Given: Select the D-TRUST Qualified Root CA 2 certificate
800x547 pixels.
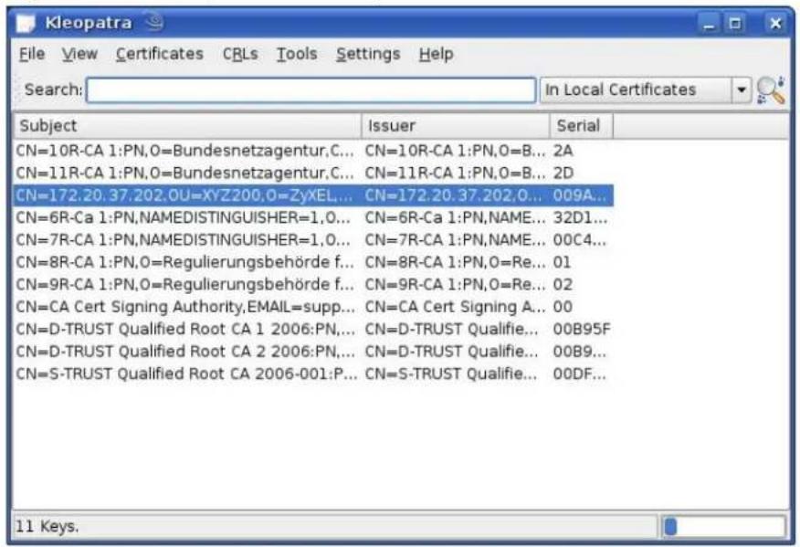Looking at the screenshot, I should (x=313, y=352).
